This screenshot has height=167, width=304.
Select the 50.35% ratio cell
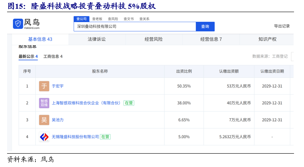(184, 86)
